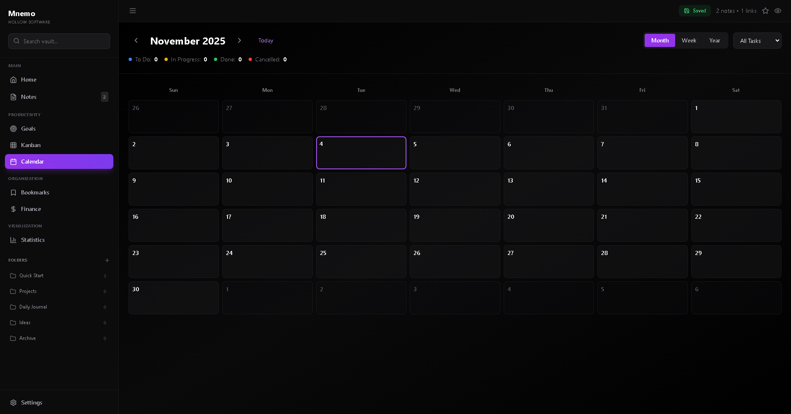
Task: Click the Goals target icon
Action: pos(13,129)
